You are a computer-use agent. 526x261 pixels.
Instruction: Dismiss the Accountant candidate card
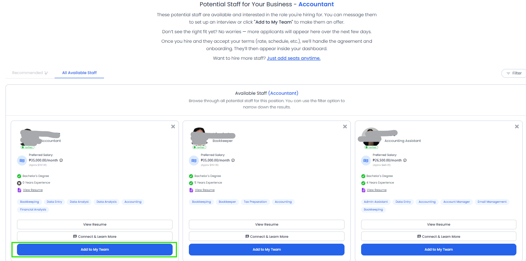tap(173, 126)
